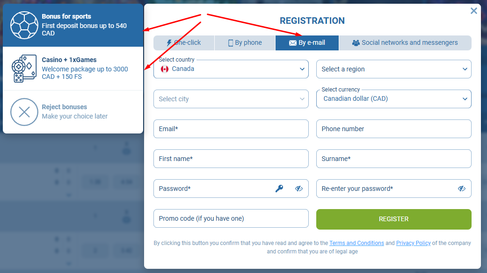
Task: Toggle visibility of the re-entered password
Action: pyautogui.click(x=462, y=189)
